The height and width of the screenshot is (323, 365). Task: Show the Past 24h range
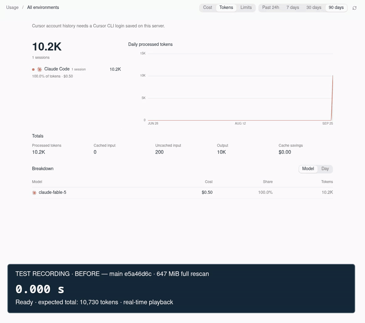pyautogui.click(x=271, y=7)
